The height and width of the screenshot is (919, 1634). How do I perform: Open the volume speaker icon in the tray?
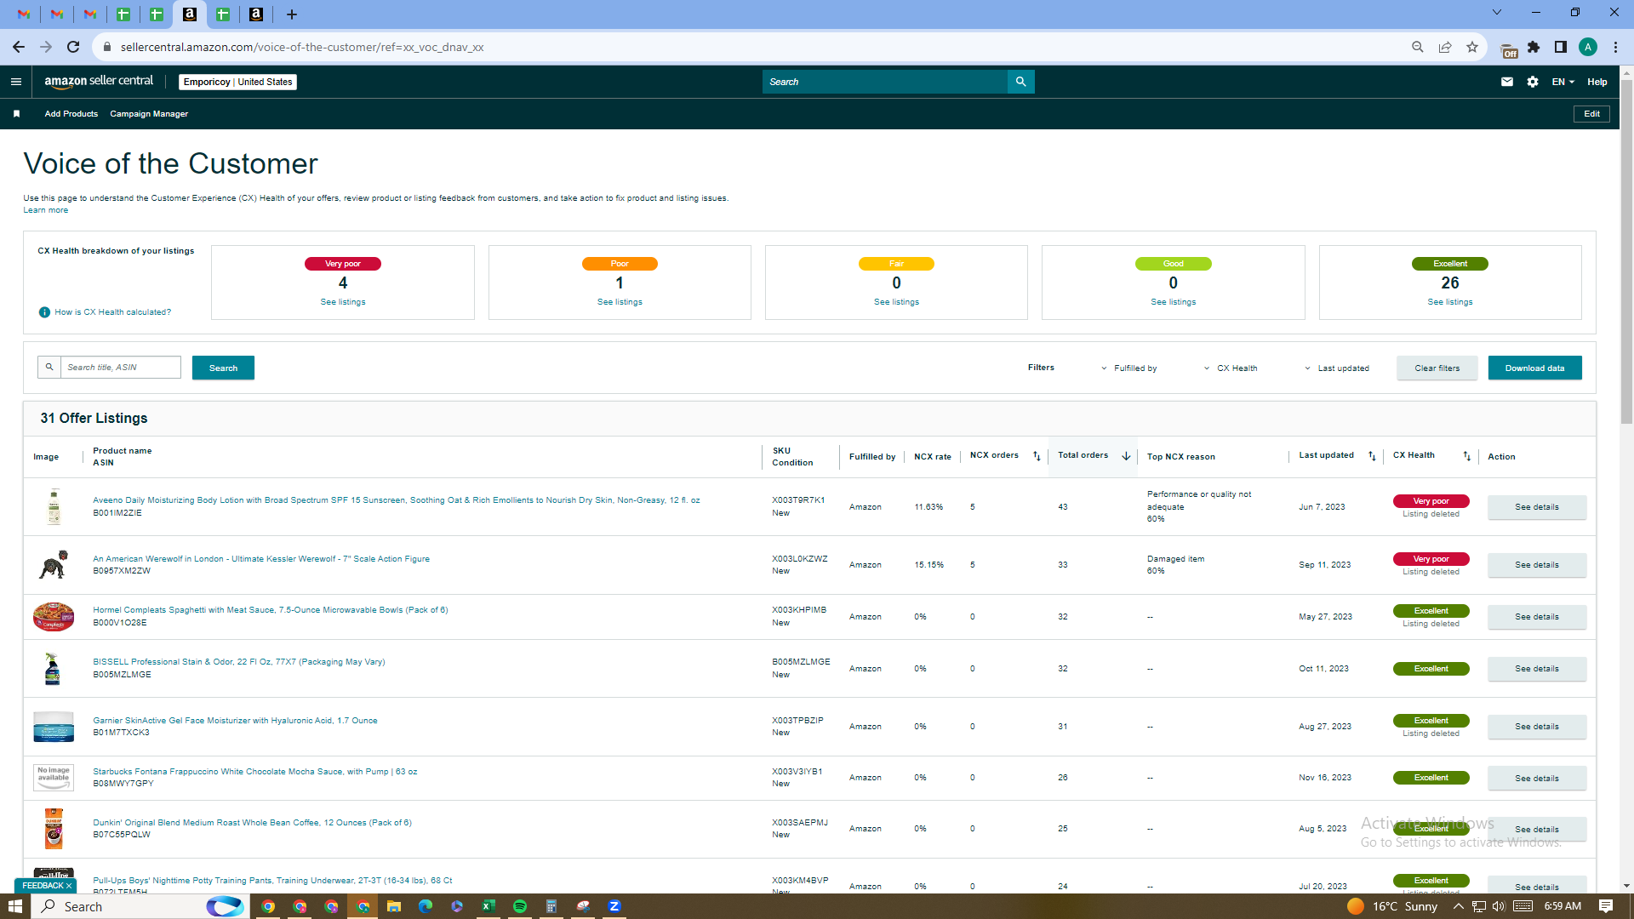click(1499, 906)
